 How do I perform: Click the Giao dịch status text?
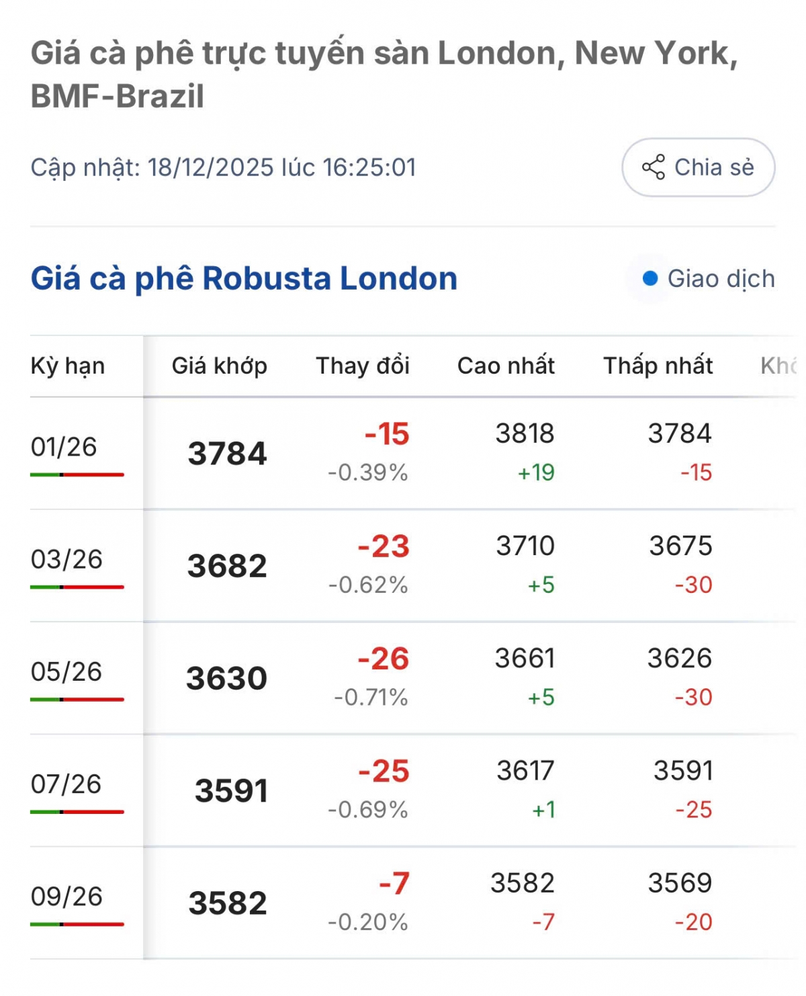721,278
